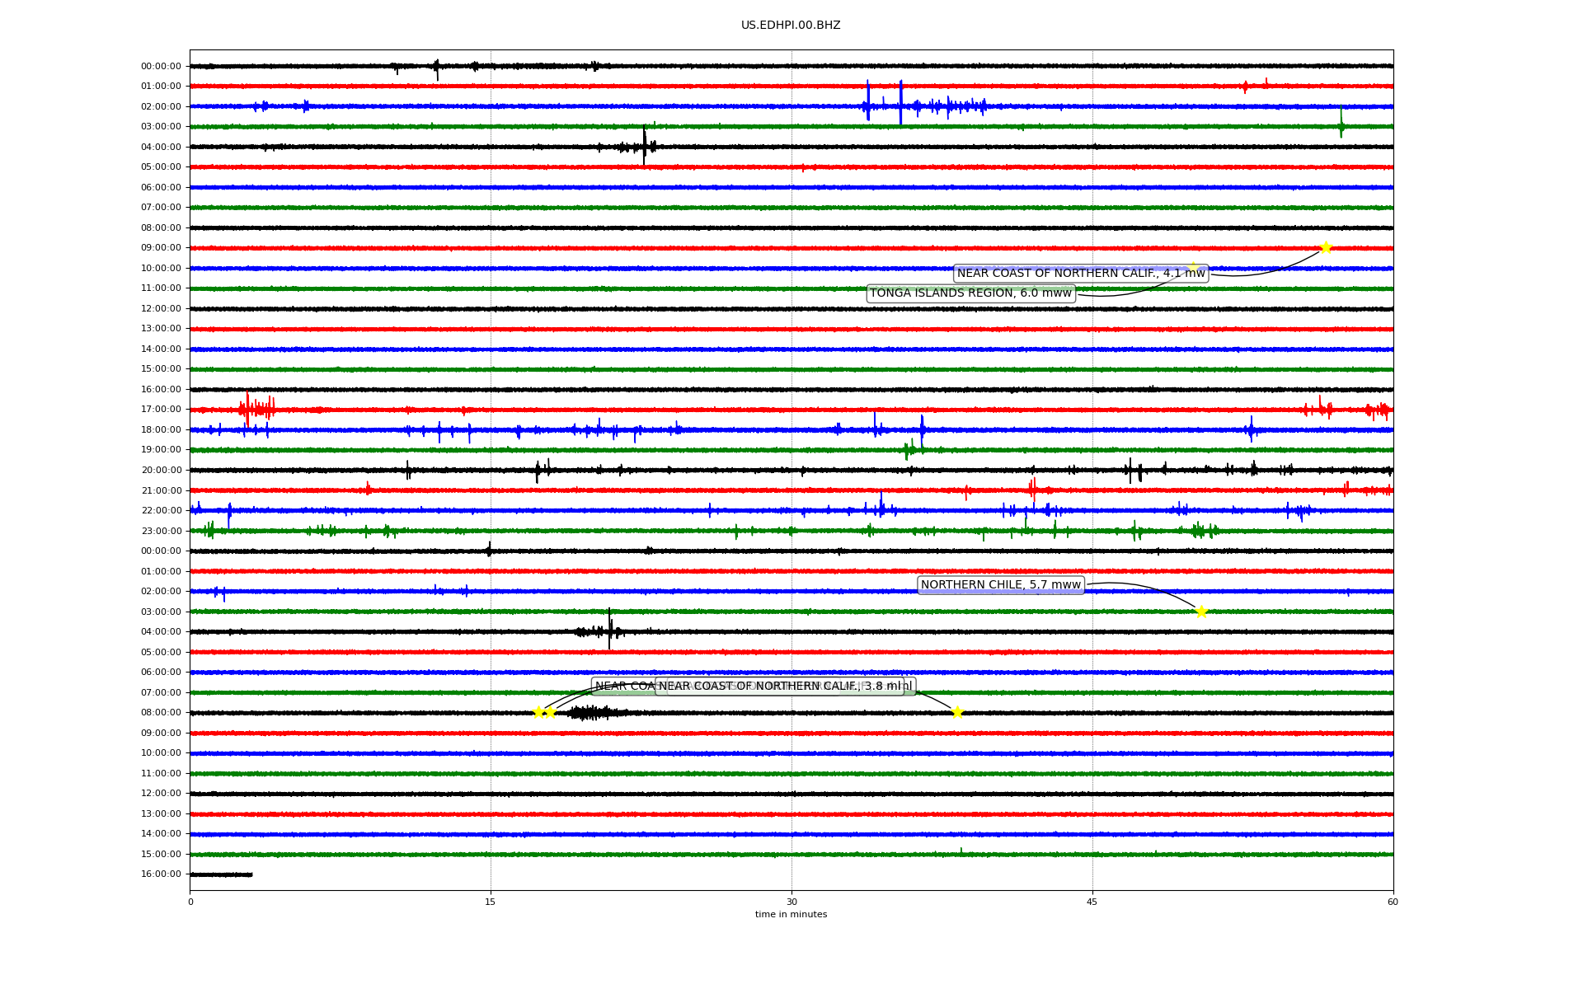Screen dimensions: 1583x989
Task: Select the NORTHERN CHILE, 5.7 mww label
Action: click(1000, 585)
